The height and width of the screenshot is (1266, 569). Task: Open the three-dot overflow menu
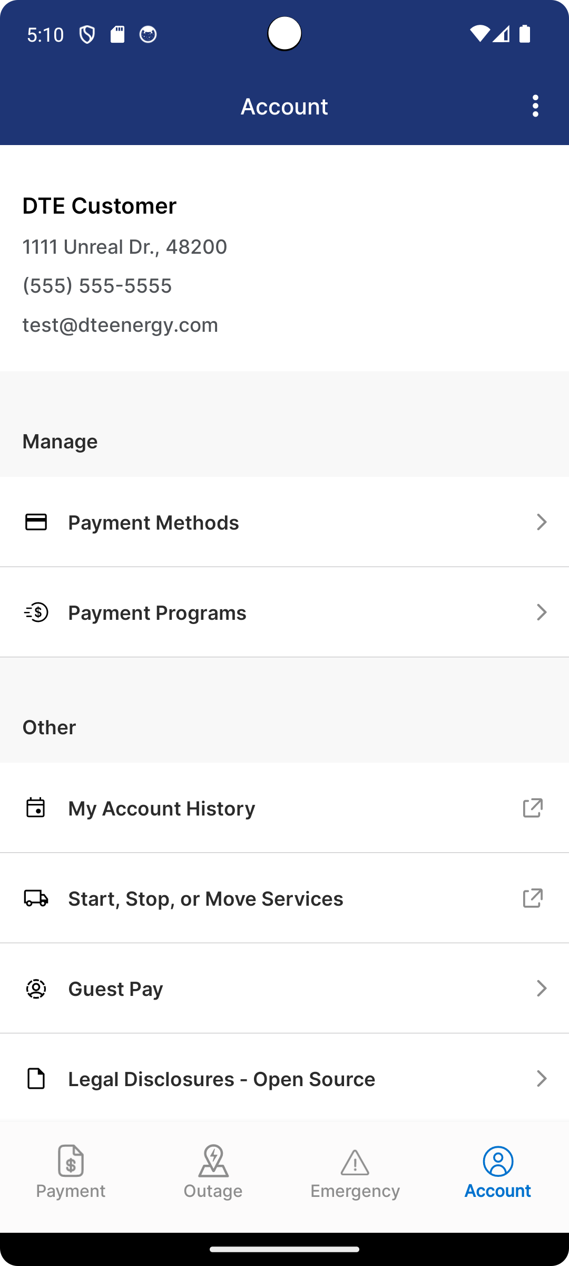535,106
